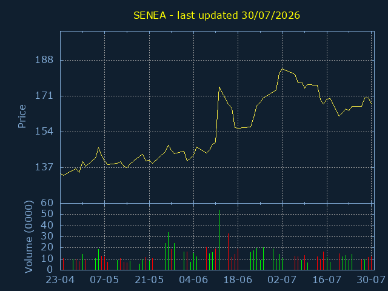Click the 154 price axis label
This screenshot has width=388, height=291.
point(44,132)
